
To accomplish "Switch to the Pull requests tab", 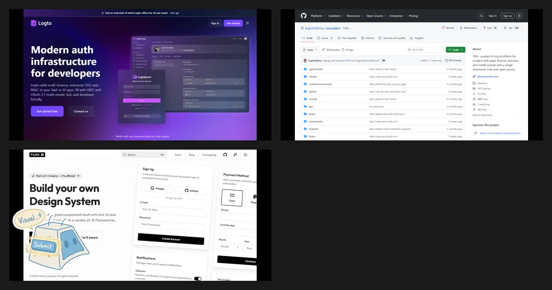I will pyautogui.click(x=347, y=38).
